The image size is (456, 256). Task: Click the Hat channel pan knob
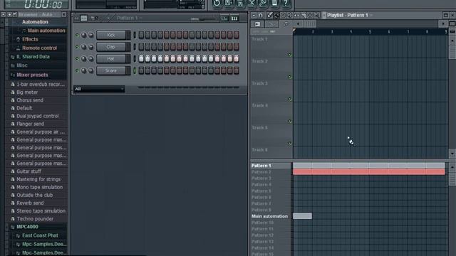84,59
